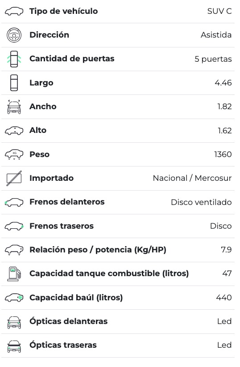Select the open-doors car icon
The image size is (240, 367).
(14, 59)
